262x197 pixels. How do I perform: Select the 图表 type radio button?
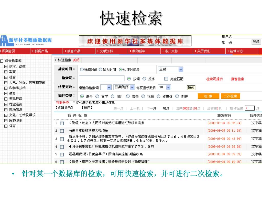pyautogui.click(x=177, y=96)
